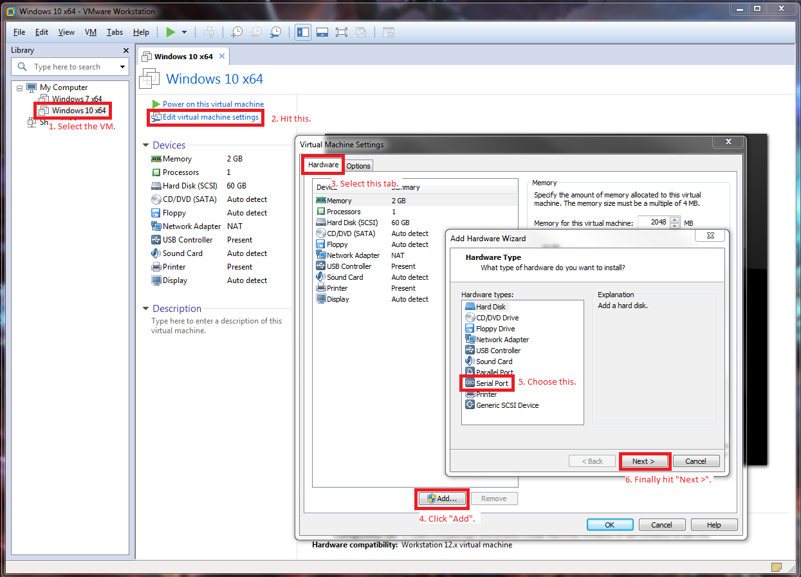The height and width of the screenshot is (577, 801).
Task: Toggle the thumbnail bar toolbar button
Action: coord(322,32)
